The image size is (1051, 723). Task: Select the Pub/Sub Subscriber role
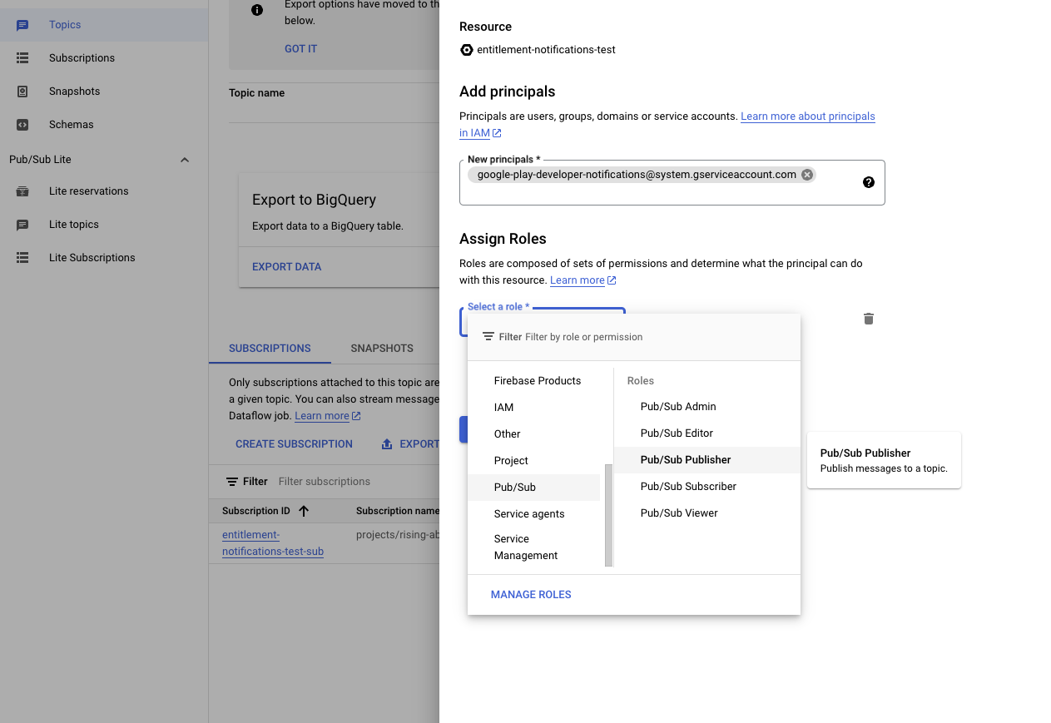tap(707, 487)
